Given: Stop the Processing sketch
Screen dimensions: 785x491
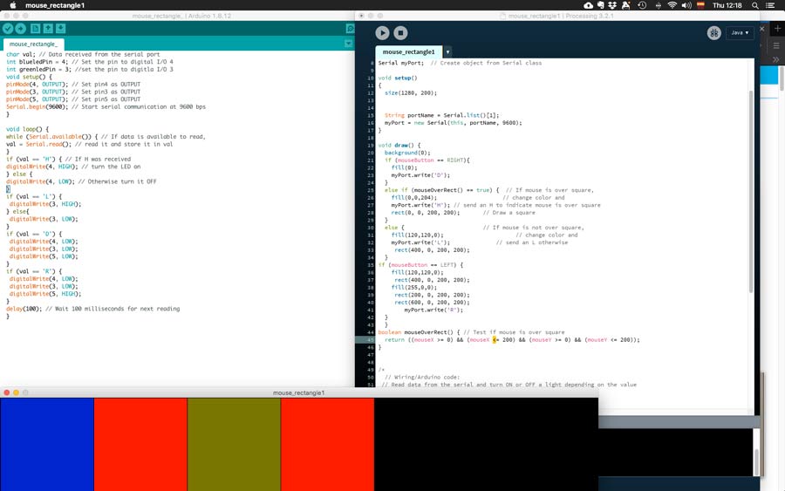Looking at the screenshot, I should coord(400,33).
